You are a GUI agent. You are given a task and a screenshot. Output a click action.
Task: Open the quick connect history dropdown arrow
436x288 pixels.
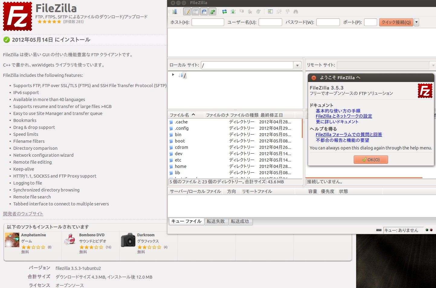416,22
